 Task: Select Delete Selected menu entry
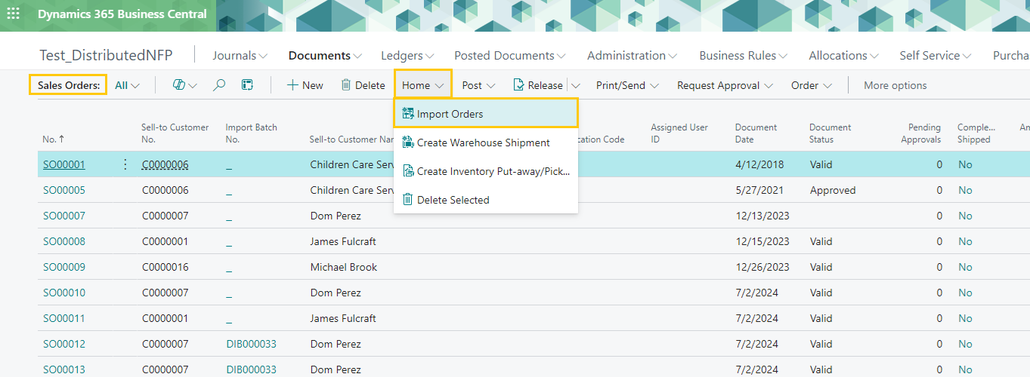tap(486, 200)
